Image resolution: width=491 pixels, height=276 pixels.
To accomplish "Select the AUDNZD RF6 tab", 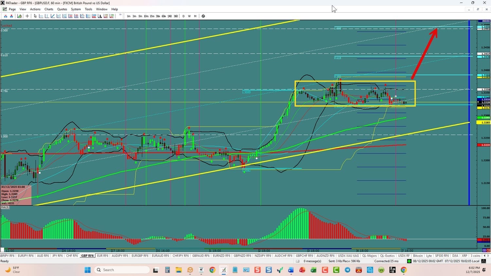I will pos(326,256).
